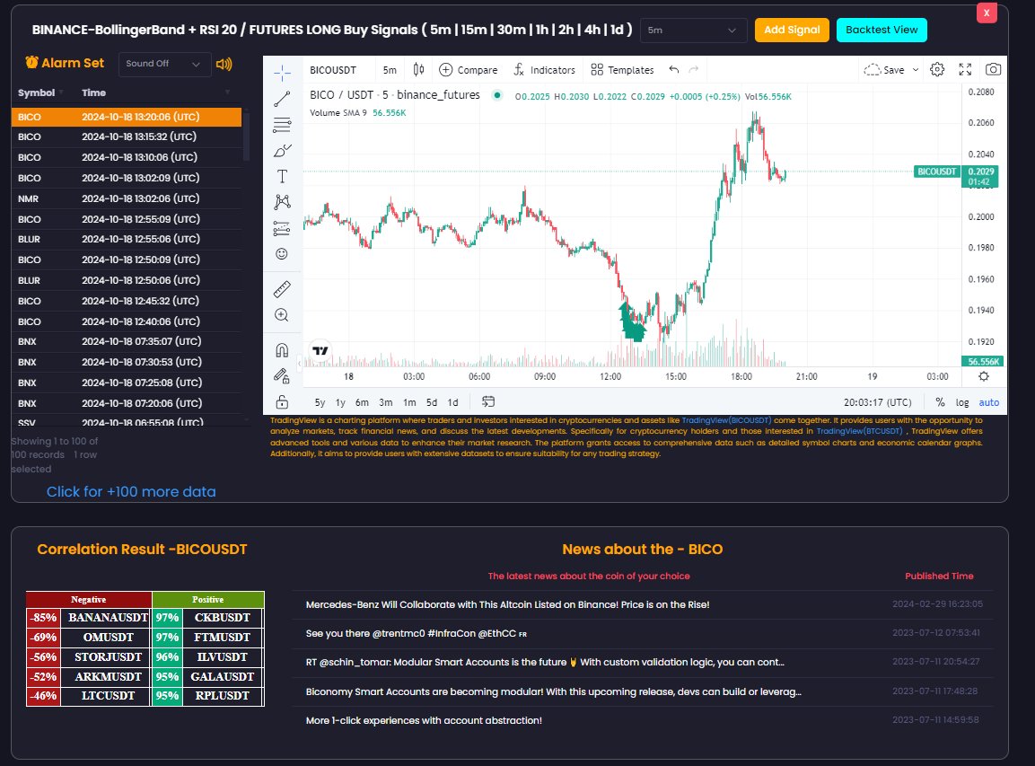Open Biconomy Smart Accounts news item
This screenshot has height=766, width=1035.
[553, 691]
